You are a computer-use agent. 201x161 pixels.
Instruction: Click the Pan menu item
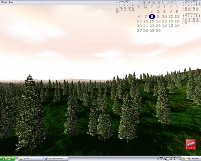[x=11, y=2]
